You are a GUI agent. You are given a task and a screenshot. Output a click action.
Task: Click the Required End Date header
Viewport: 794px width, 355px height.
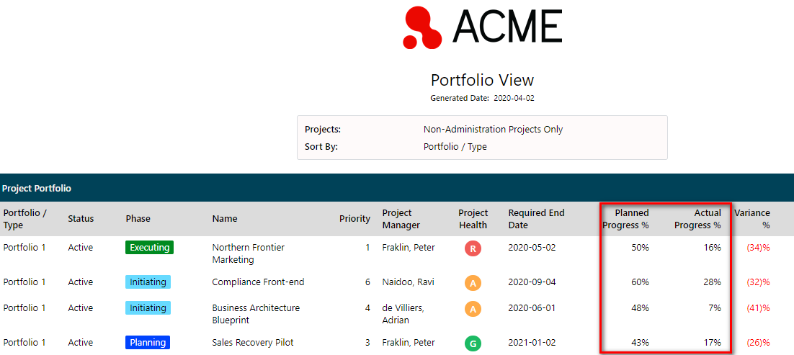(x=536, y=219)
